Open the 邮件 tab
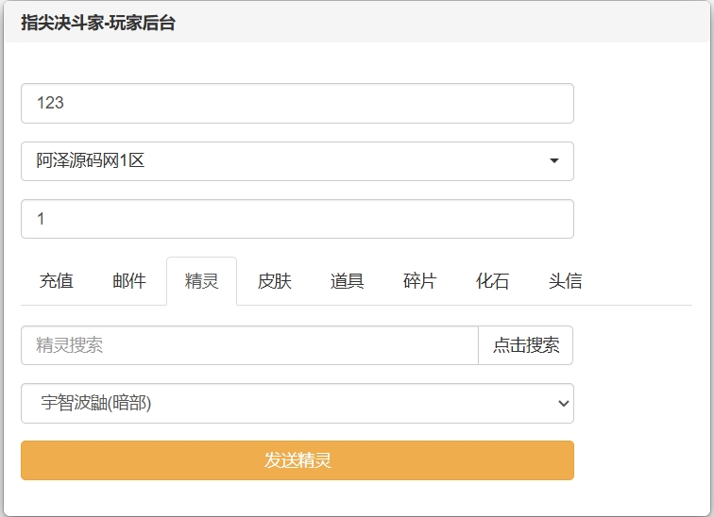 [129, 281]
